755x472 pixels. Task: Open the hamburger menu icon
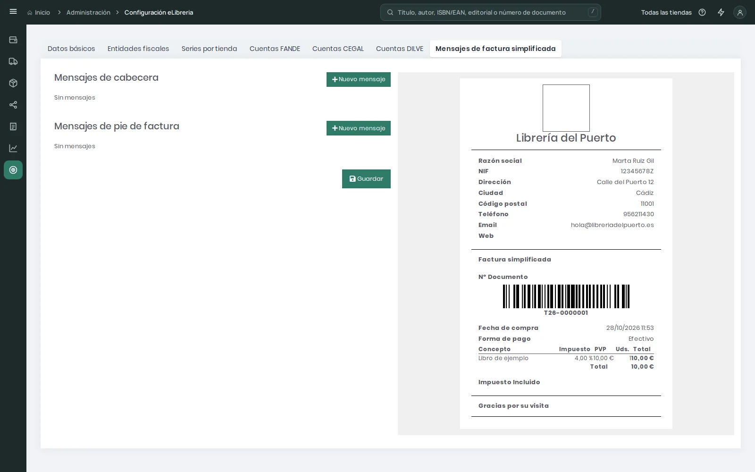click(x=13, y=12)
